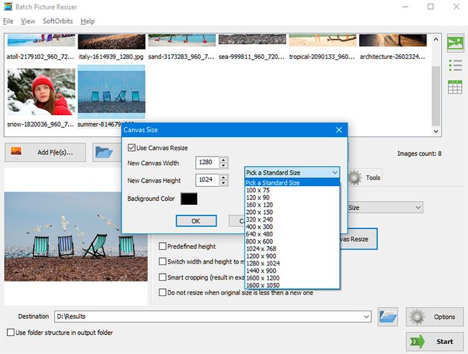Open the SoftOrbits menu
Screen dimensions: 468x354
58,21
